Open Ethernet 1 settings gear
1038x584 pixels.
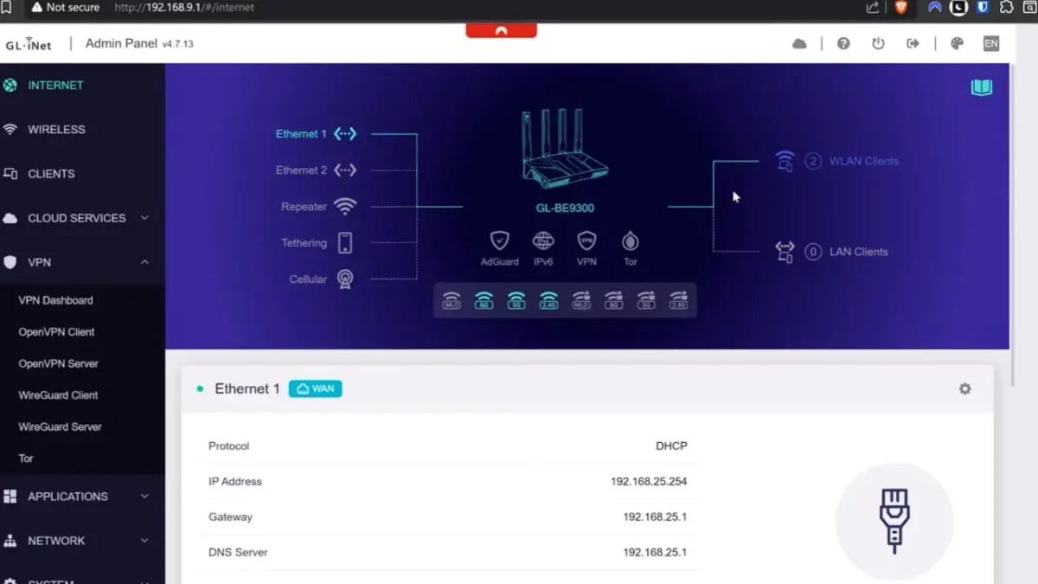pos(964,389)
